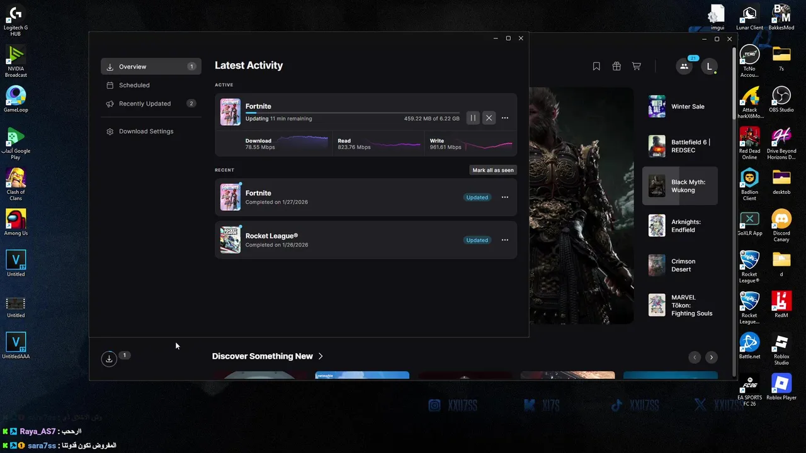The height and width of the screenshot is (453, 806).
Task: Select Black Myth: Wukong entry
Action: pos(680,186)
